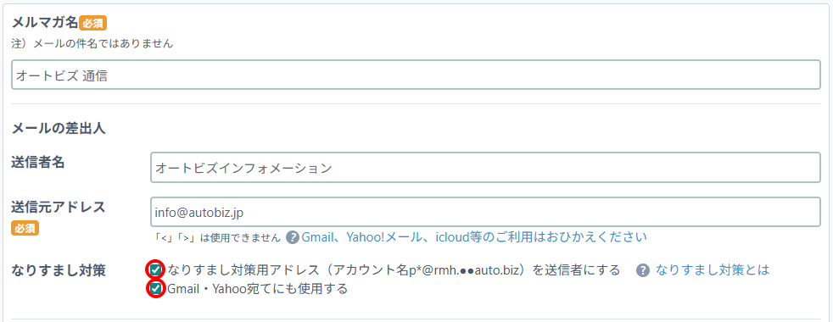
Task: Click the 送信元アドレス field label
Action: (58, 207)
